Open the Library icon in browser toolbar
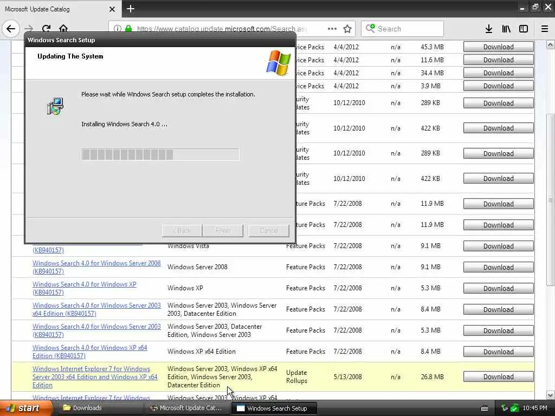Image resolution: width=555 pixels, height=416 pixels. (506, 29)
